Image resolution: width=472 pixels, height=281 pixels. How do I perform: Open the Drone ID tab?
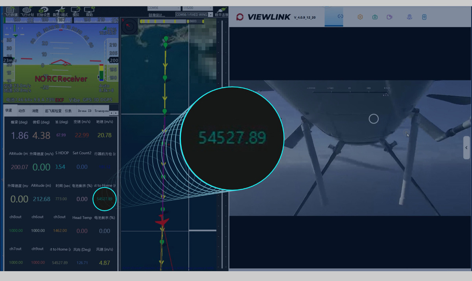(x=85, y=110)
